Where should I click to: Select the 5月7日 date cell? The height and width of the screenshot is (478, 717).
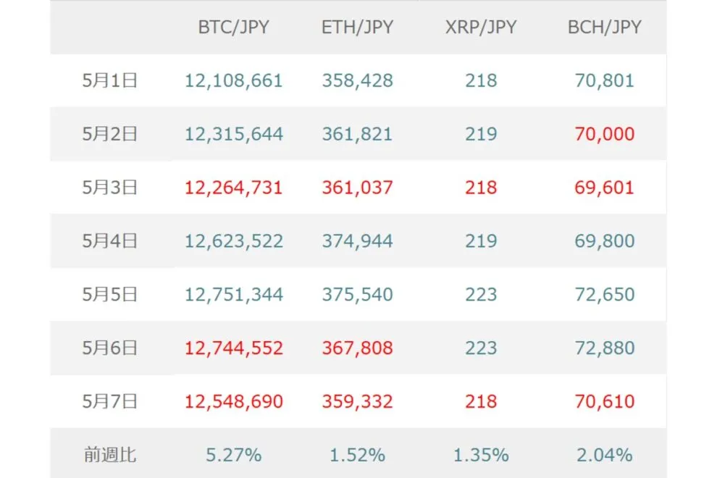[110, 402]
